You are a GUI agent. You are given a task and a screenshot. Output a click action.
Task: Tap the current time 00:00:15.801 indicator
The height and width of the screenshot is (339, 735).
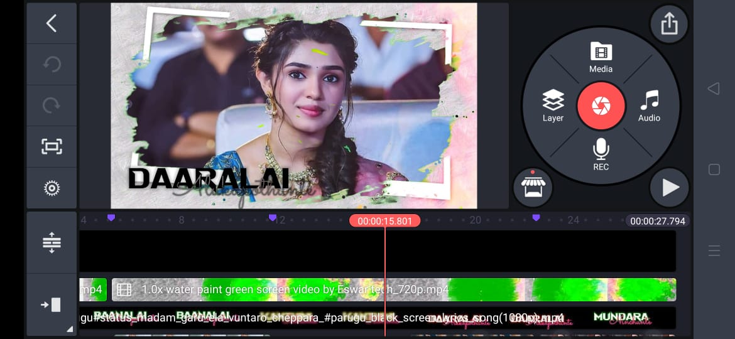coord(384,221)
